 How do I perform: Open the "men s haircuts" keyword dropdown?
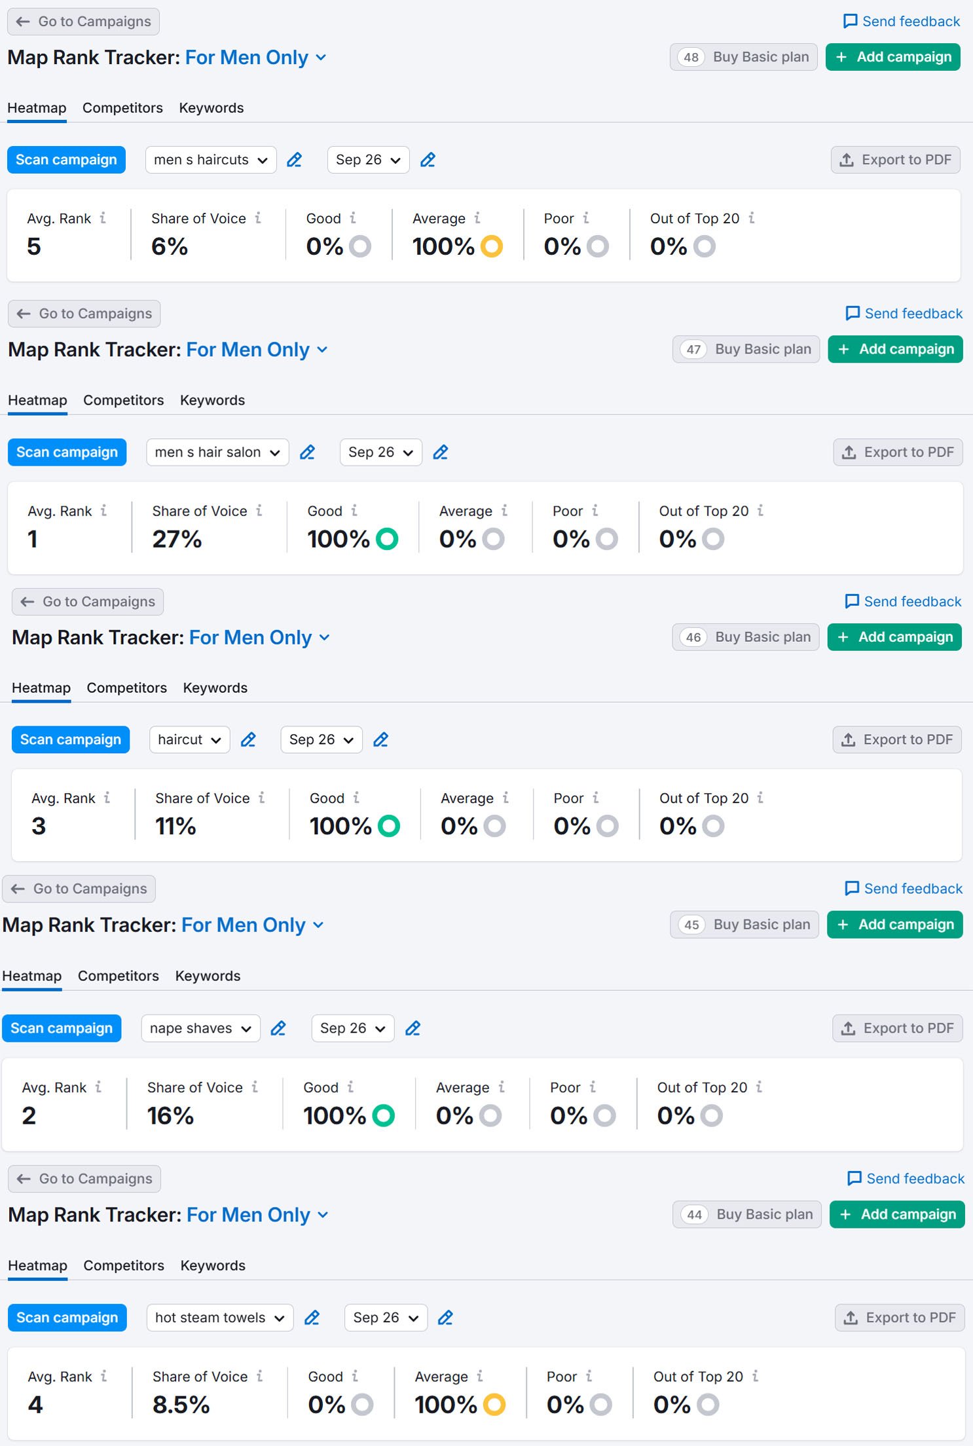pos(211,160)
